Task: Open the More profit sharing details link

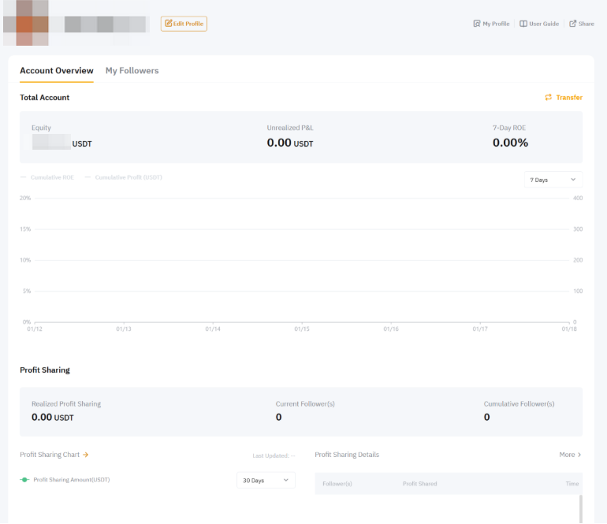Action: click(x=567, y=455)
